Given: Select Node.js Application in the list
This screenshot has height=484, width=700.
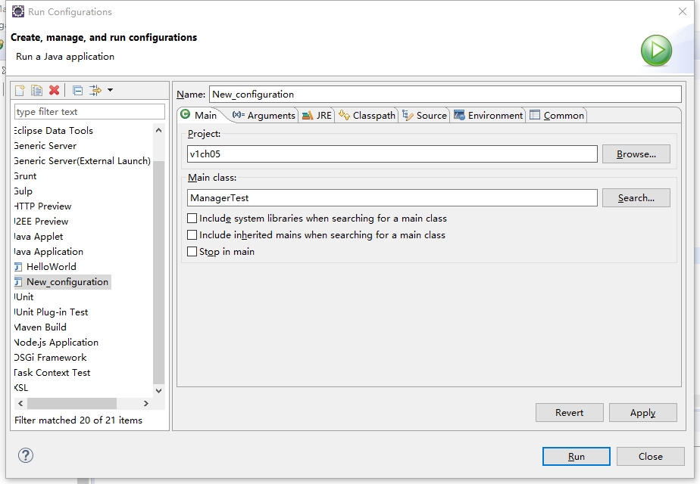Looking at the screenshot, I should click(56, 343).
